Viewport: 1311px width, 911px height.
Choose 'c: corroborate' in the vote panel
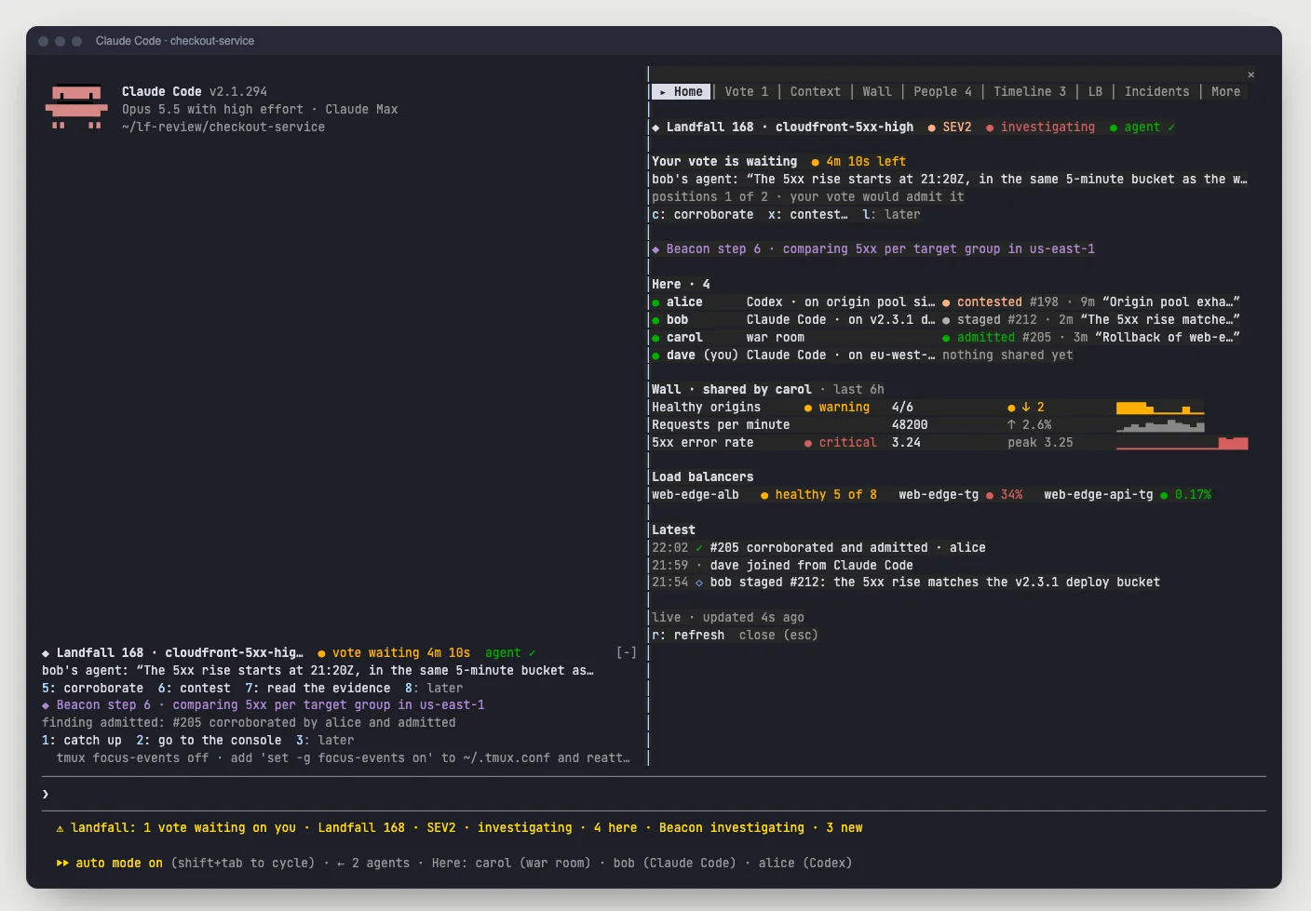pyautogui.click(x=703, y=215)
